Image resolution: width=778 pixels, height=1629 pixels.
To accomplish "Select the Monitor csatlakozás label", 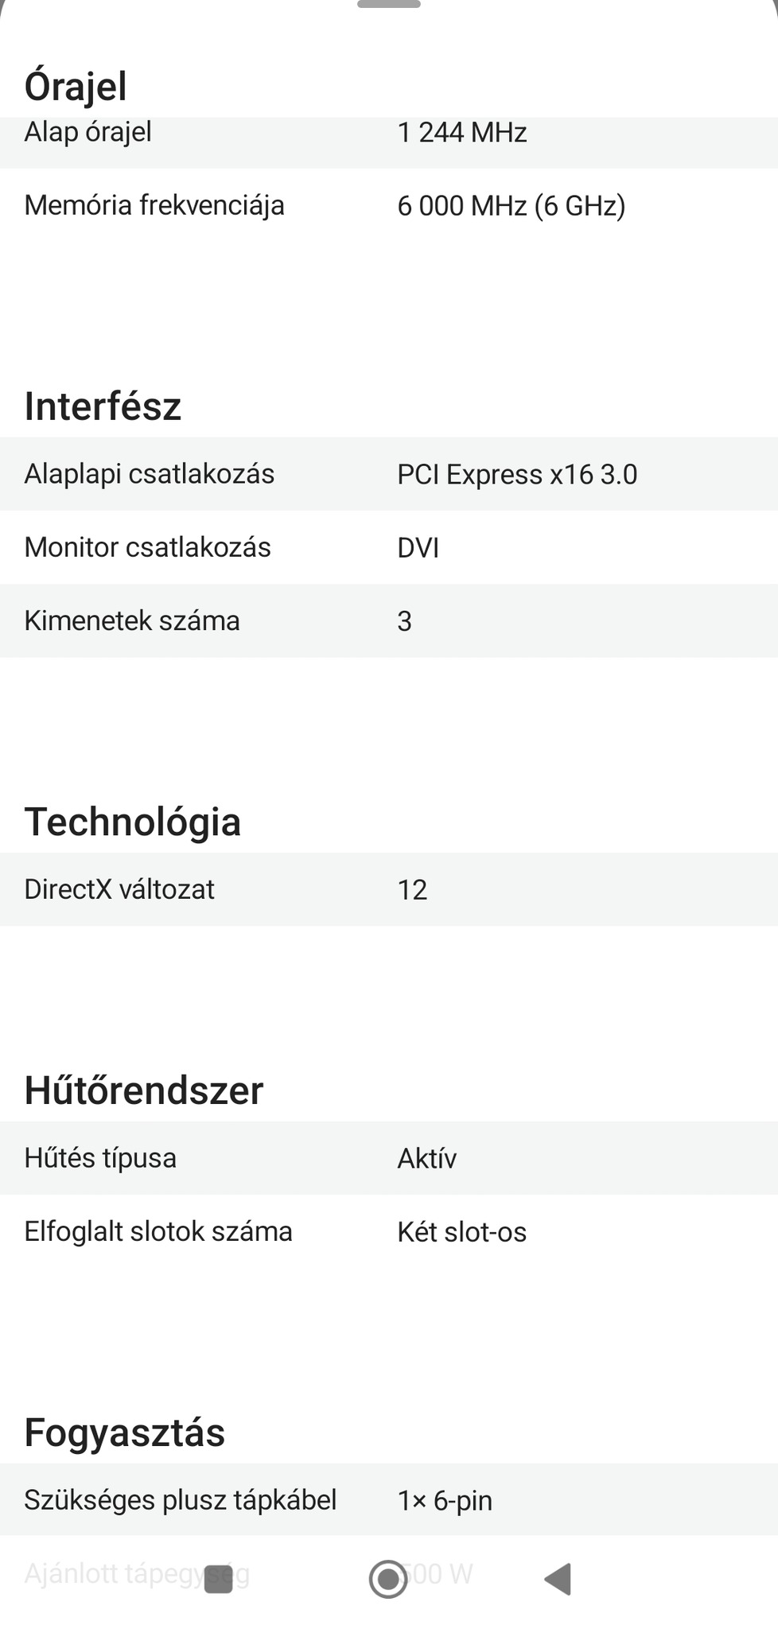I will tap(148, 547).
